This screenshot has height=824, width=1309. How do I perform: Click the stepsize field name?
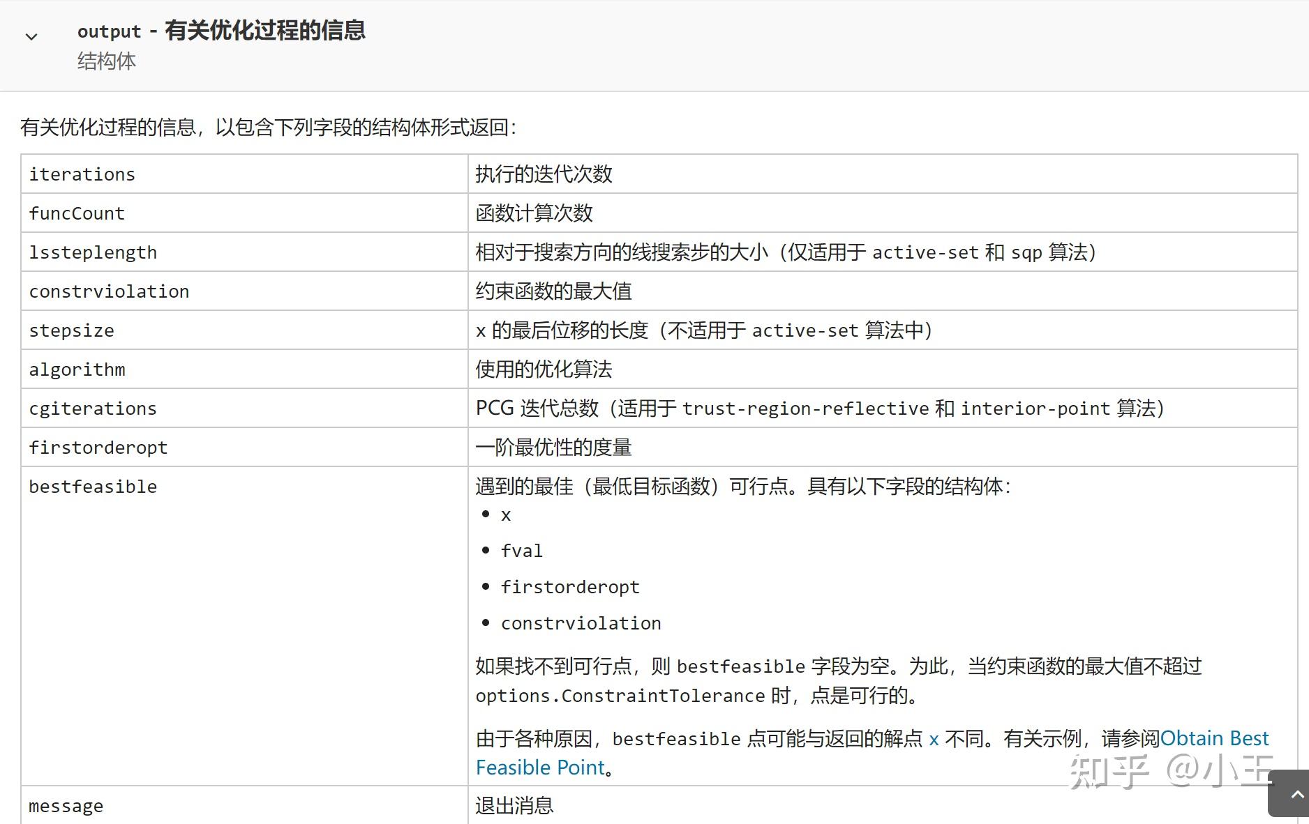(72, 330)
